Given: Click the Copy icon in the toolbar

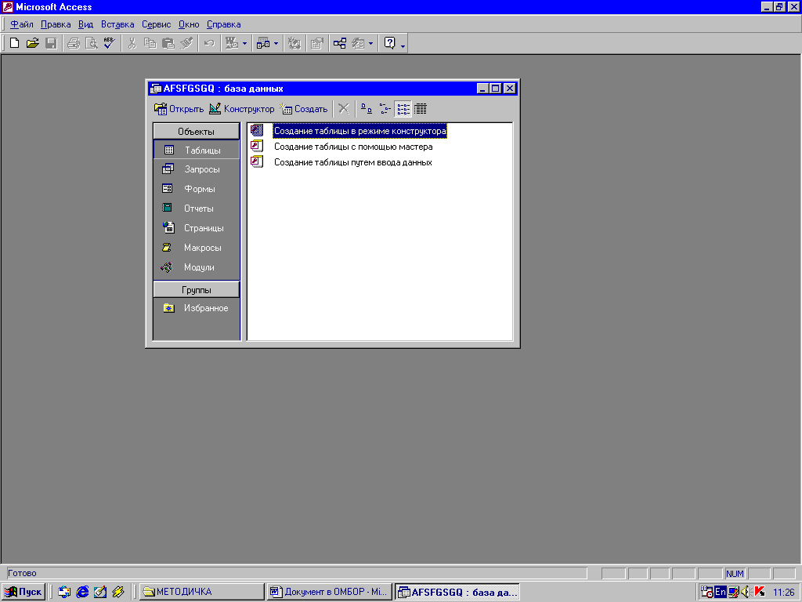Looking at the screenshot, I should pyautogui.click(x=150, y=43).
